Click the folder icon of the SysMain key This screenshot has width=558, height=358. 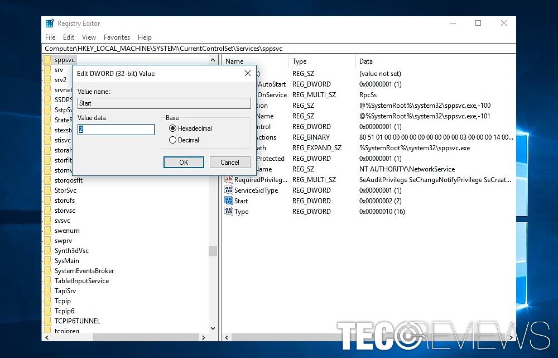(x=47, y=261)
